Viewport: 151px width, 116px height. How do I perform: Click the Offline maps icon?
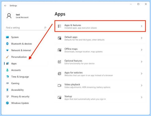pyautogui.click(x=59, y=50)
